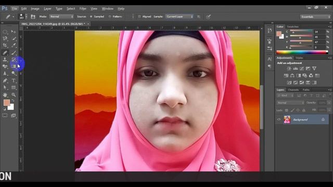Open the Window menu
This screenshot has height=187, width=333.
[108, 9]
